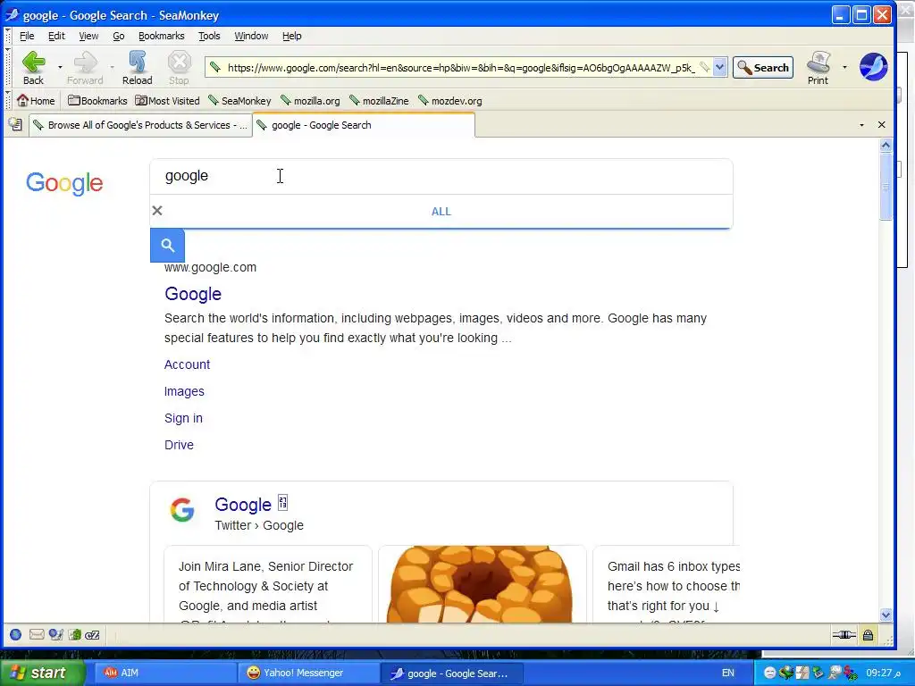Open the Images sitelink
915x686 pixels.
184,391
